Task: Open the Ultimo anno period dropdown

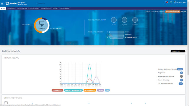Action: (x=178, y=51)
